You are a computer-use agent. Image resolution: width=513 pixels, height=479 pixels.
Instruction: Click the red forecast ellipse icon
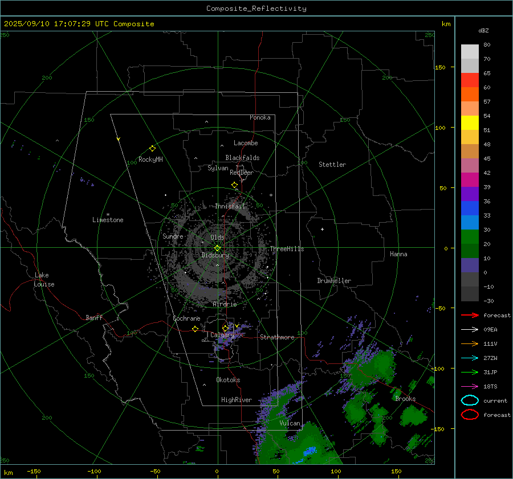[x=470, y=415]
